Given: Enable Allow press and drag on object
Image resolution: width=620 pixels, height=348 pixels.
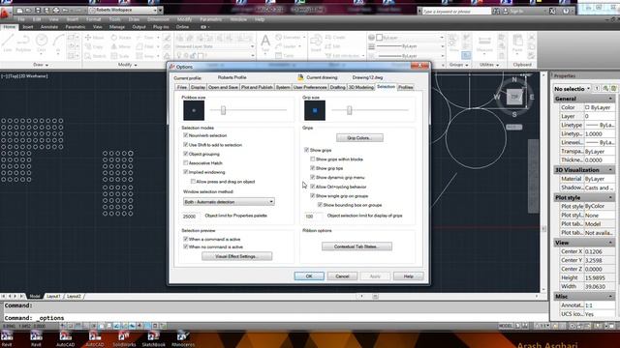Looking at the screenshot, I should point(193,182).
